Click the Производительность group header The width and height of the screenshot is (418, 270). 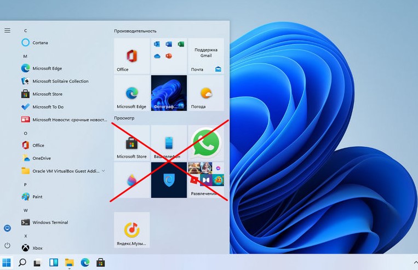coord(135,31)
